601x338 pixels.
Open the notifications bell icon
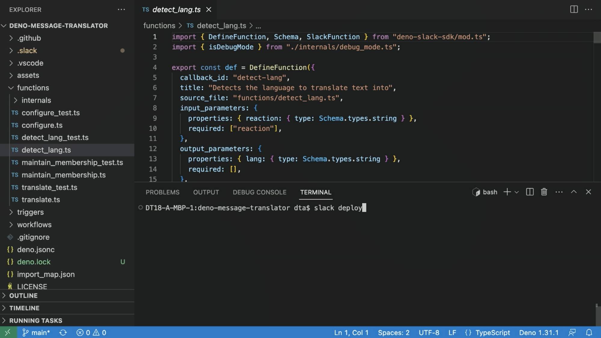tap(589, 332)
